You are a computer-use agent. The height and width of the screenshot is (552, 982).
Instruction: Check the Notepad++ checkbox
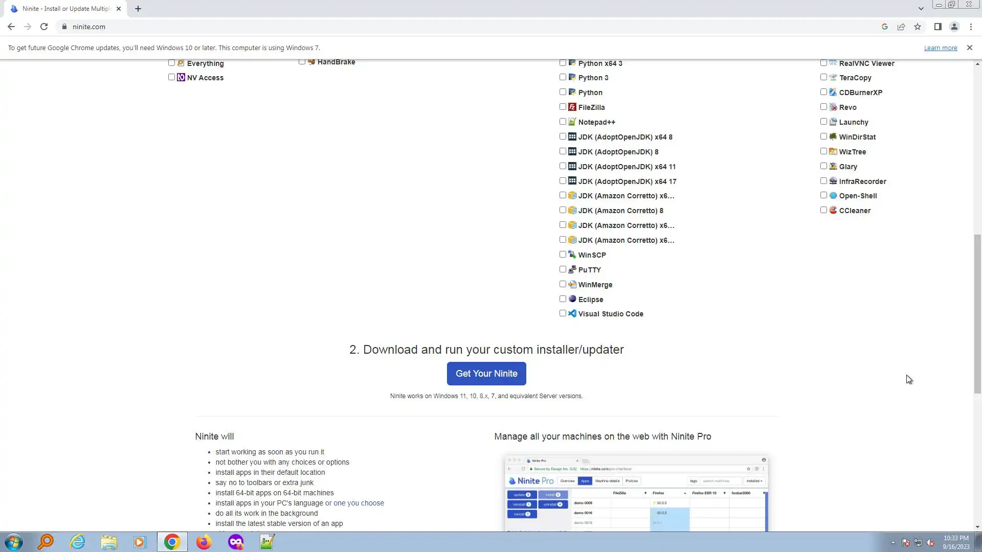(x=563, y=122)
